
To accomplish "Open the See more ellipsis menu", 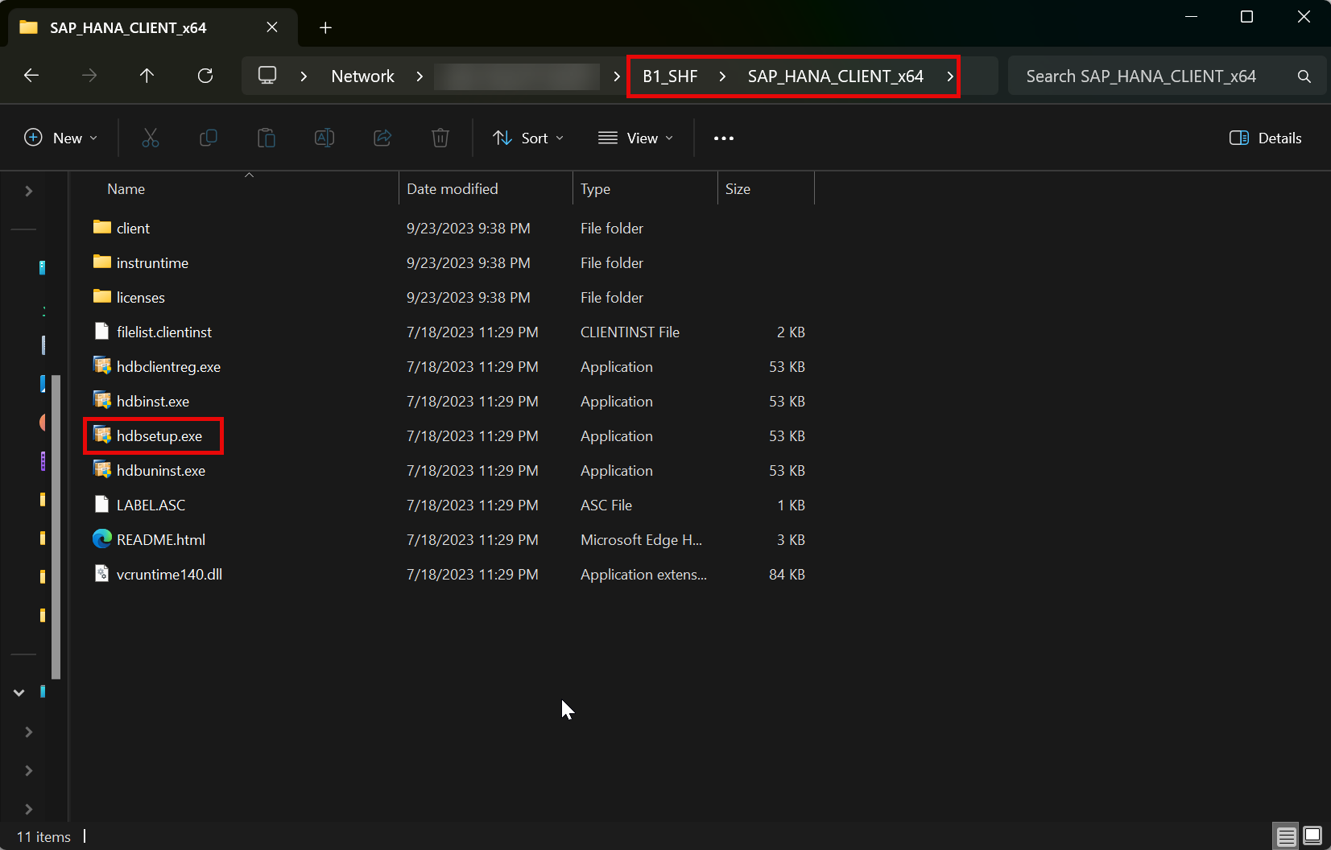I will point(724,138).
